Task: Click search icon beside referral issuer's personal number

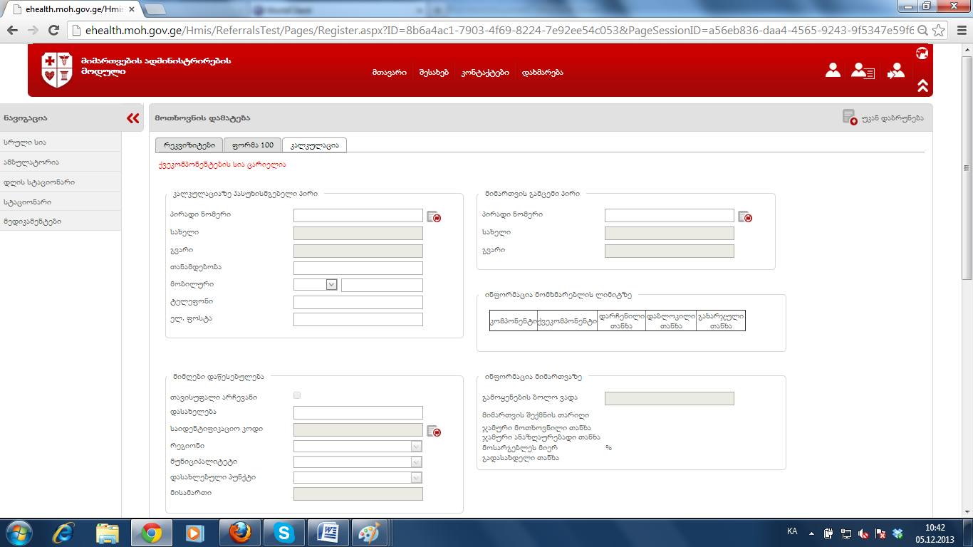Action: pos(745,217)
